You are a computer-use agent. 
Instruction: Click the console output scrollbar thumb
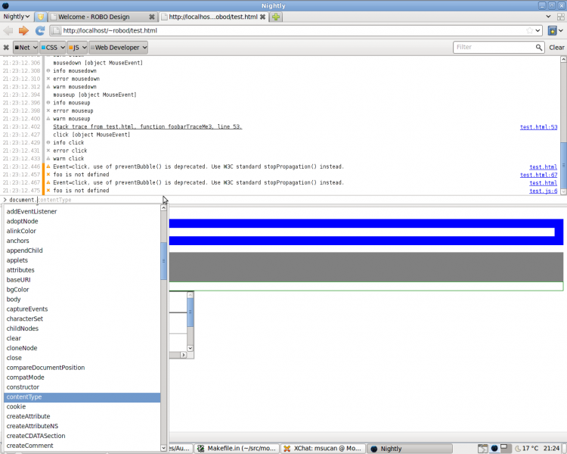(x=563, y=166)
